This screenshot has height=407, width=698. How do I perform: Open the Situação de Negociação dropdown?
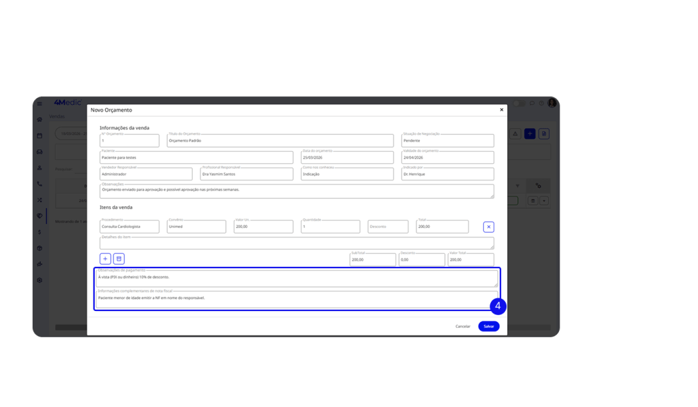(447, 141)
